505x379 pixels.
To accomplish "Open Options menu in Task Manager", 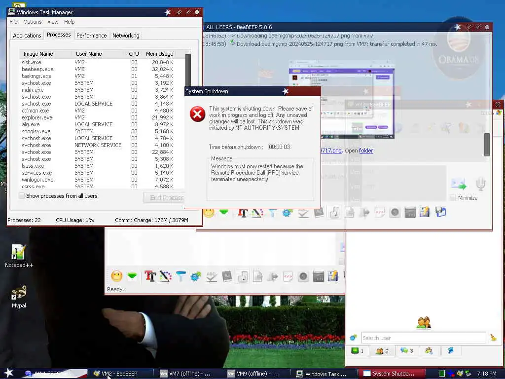I will click(x=32, y=22).
